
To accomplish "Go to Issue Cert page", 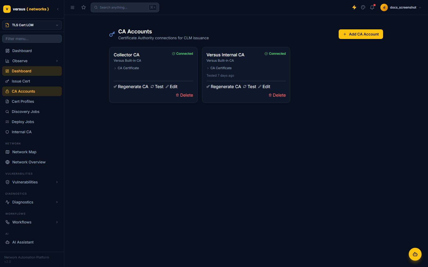I will (32, 81).
